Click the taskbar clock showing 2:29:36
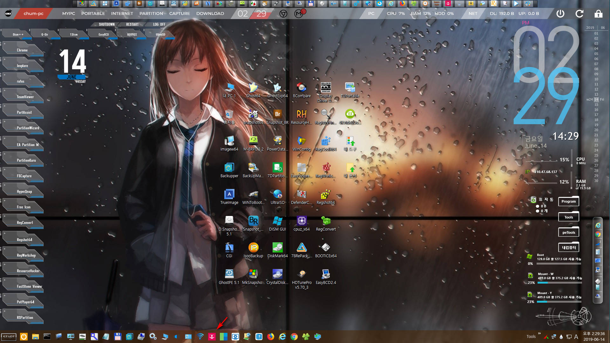Screen dimensions: 610x343 [x=594, y=334]
